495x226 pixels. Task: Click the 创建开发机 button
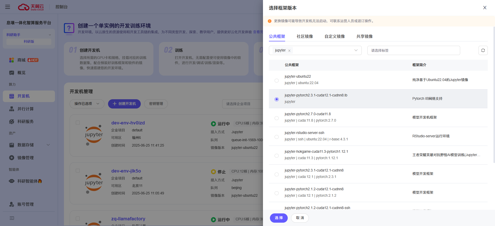coord(124,104)
